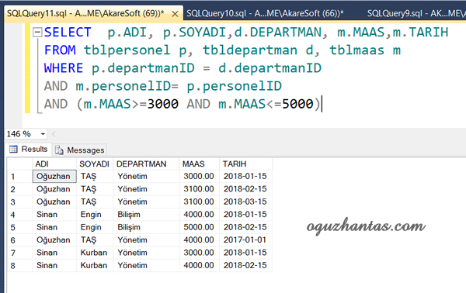Click the 5000.00 salary cell

[200, 227]
